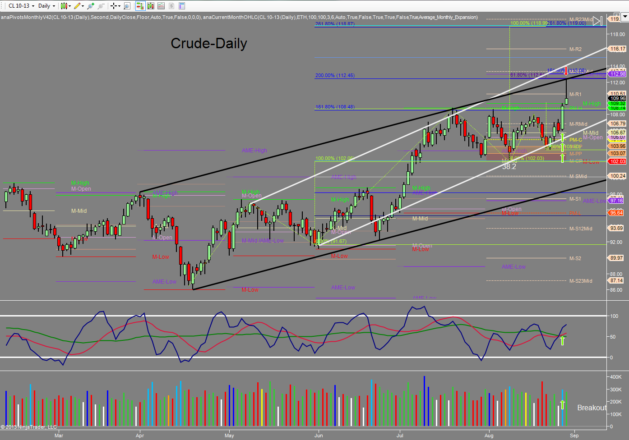Click the M-S2 pivot label

click(x=575, y=258)
